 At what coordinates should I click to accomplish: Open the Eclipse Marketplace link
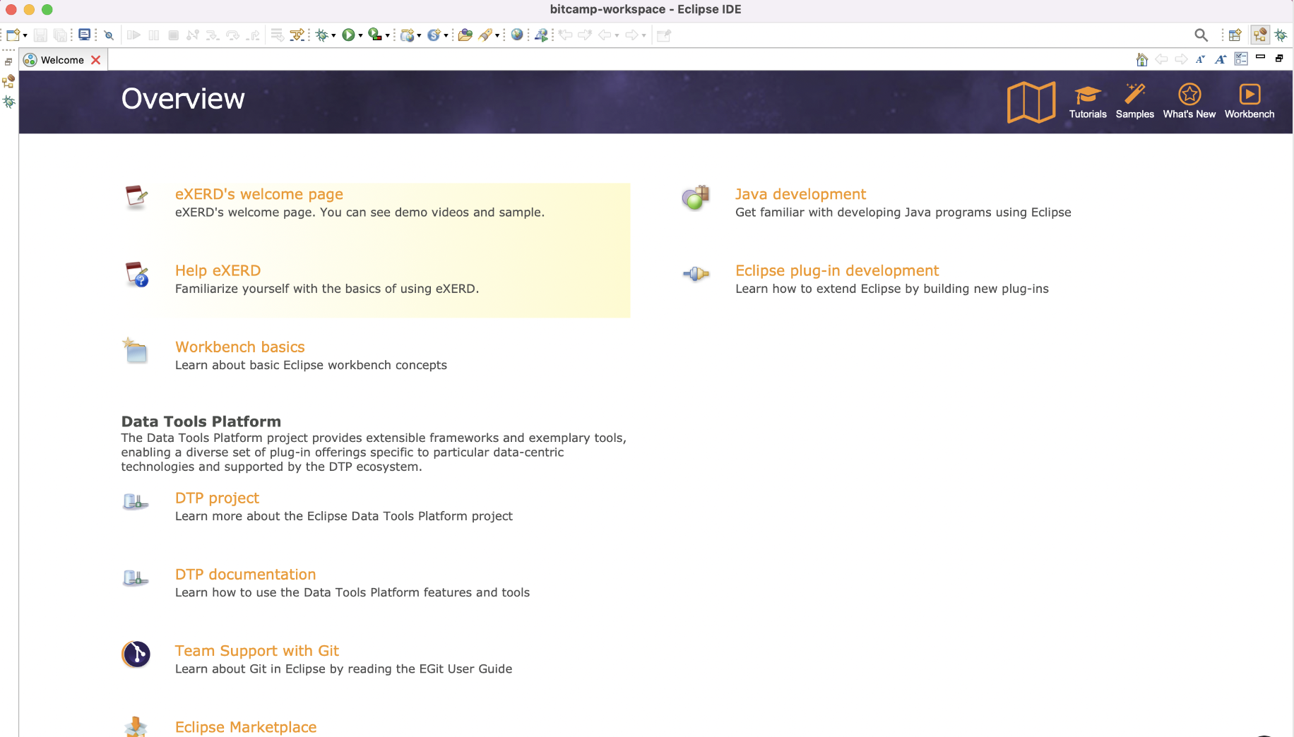246,726
